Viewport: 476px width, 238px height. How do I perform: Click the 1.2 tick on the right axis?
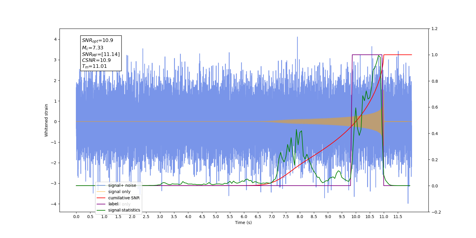(x=434, y=29)
